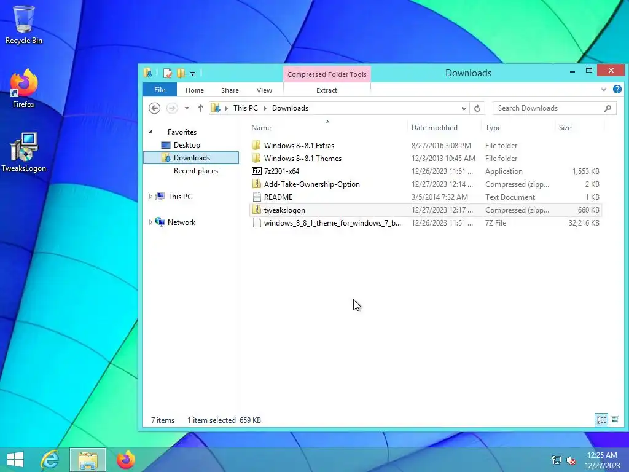Go back with the Back arrow
Image resolution: width=629 pixels, height=472 pixels.
154,108
